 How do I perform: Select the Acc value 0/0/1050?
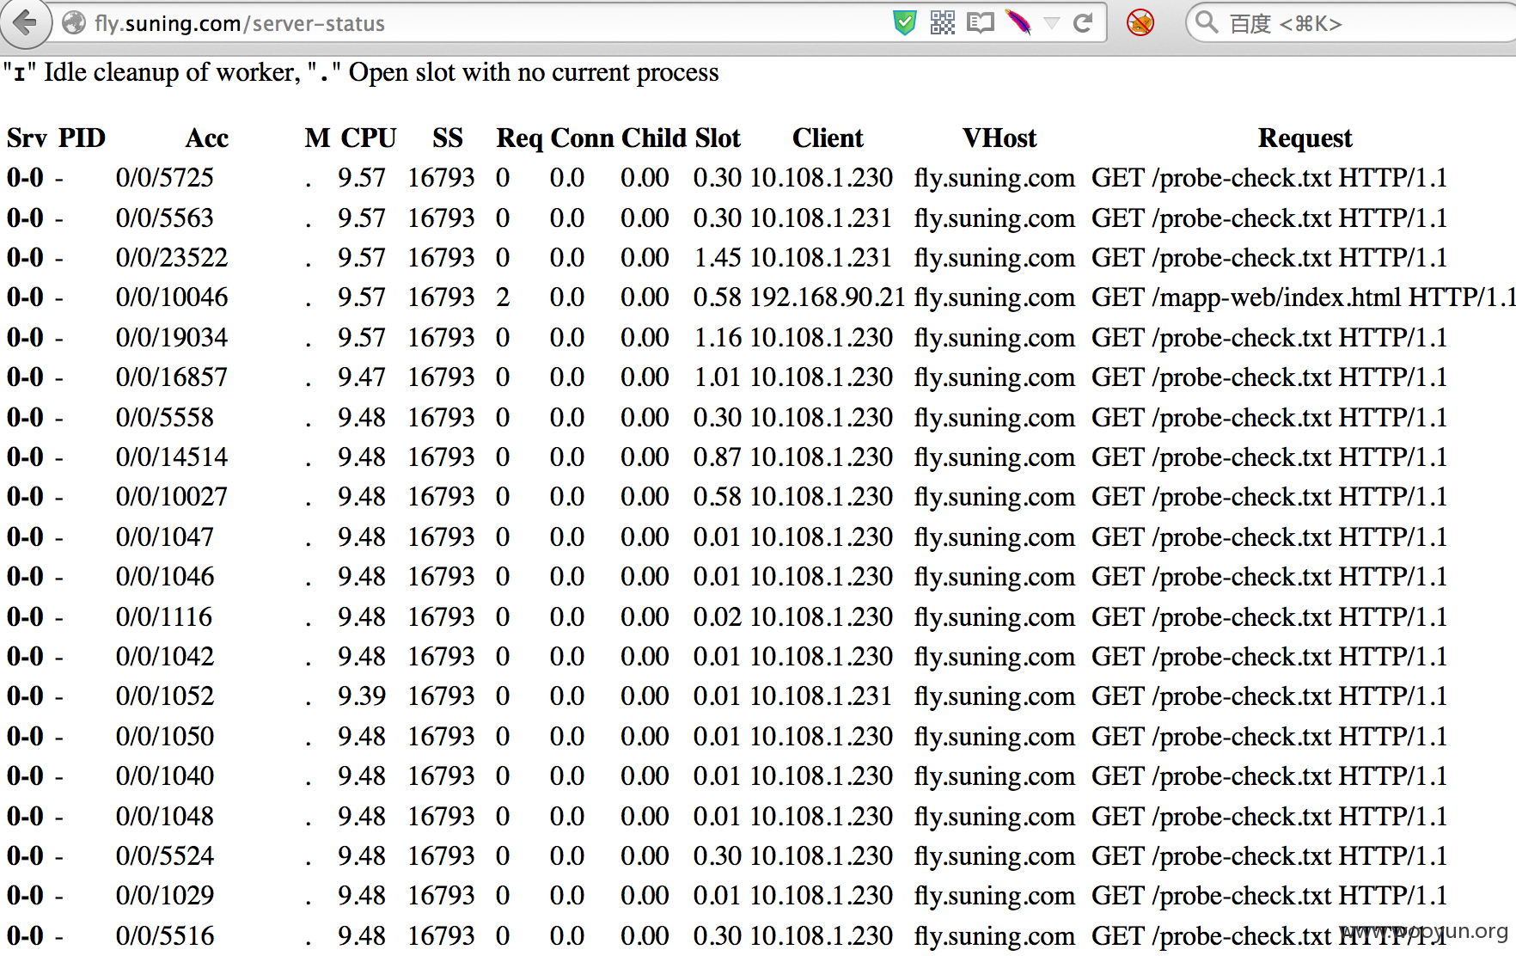coord(164,737)
